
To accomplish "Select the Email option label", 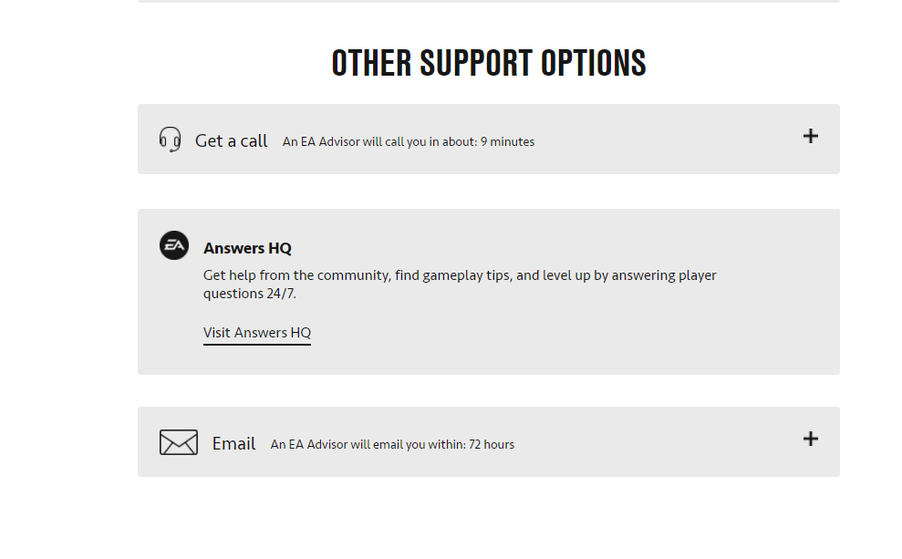I will (233, 443).
